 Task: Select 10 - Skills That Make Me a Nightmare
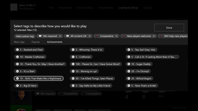(x=39, y=78)
